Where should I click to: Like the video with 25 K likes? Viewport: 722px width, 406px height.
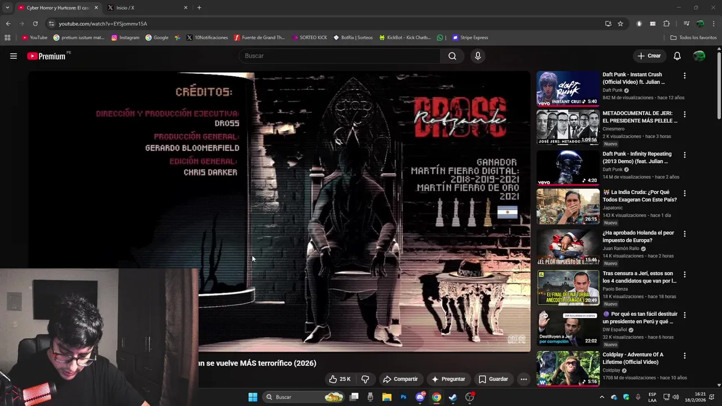pyautogui.click(x=340, y=379)
